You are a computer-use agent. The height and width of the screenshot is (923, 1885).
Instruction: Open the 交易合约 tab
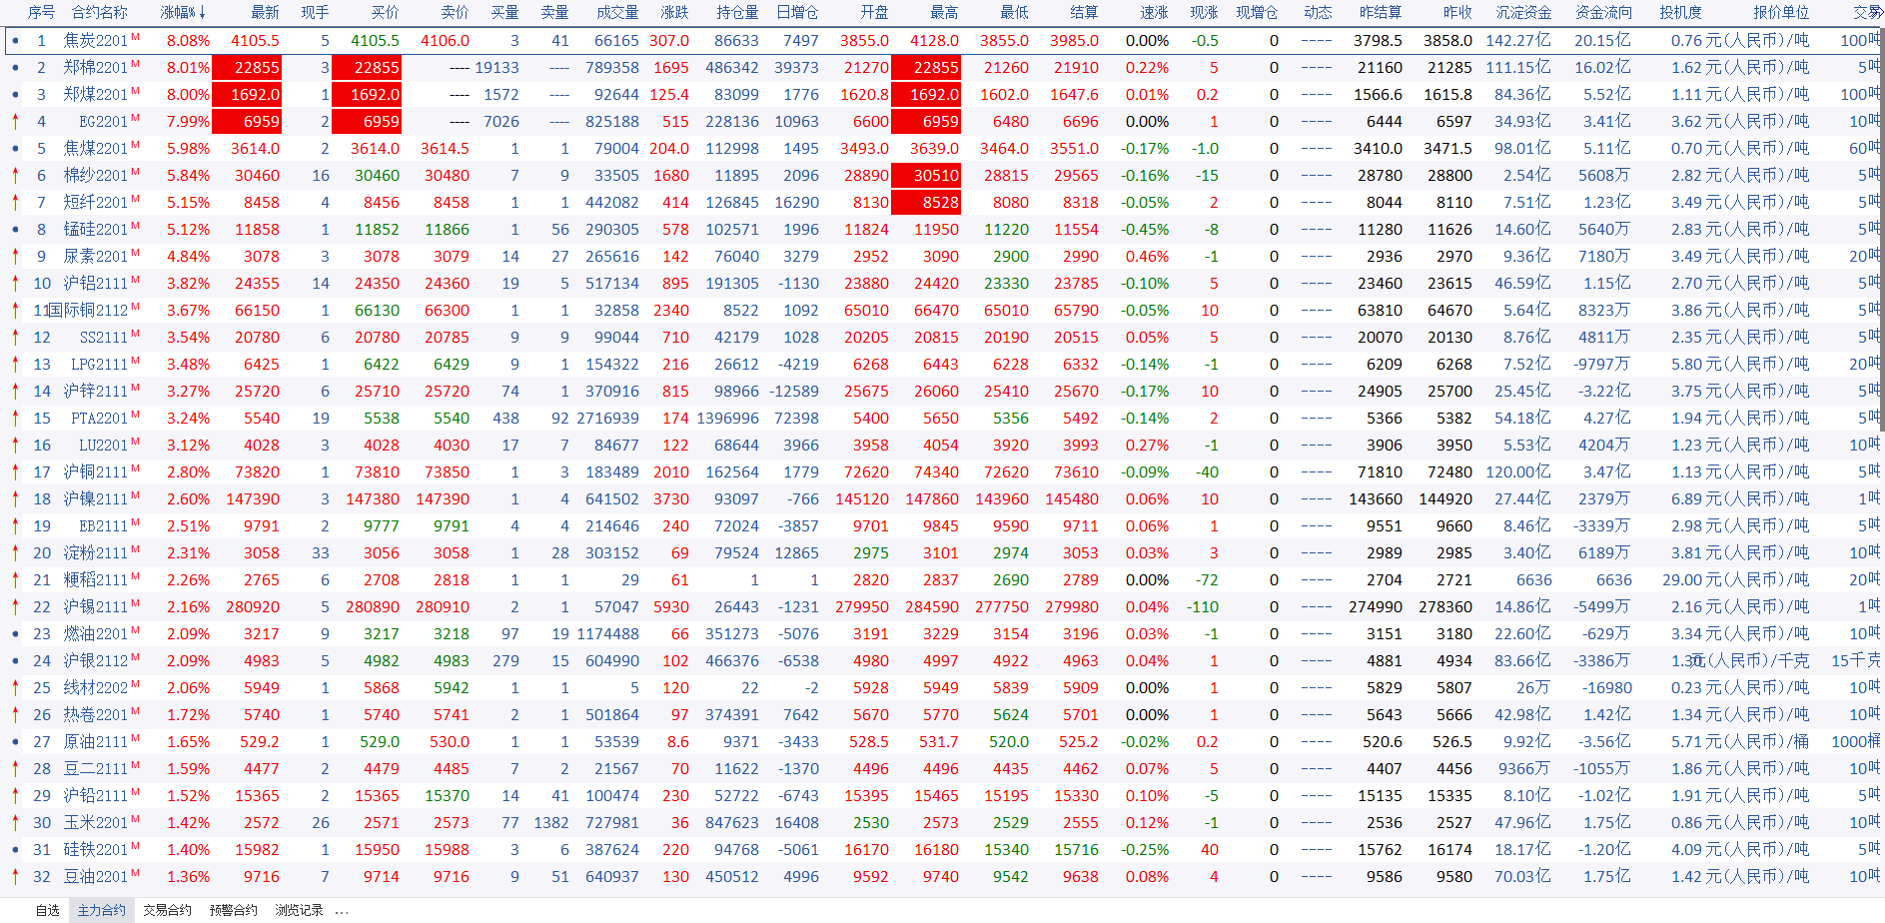[x=167, y=910]
